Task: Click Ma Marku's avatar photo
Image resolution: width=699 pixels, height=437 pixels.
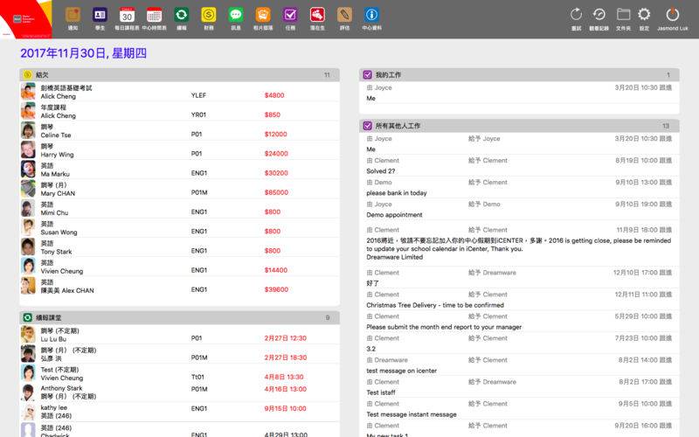Action: (28, 170)
